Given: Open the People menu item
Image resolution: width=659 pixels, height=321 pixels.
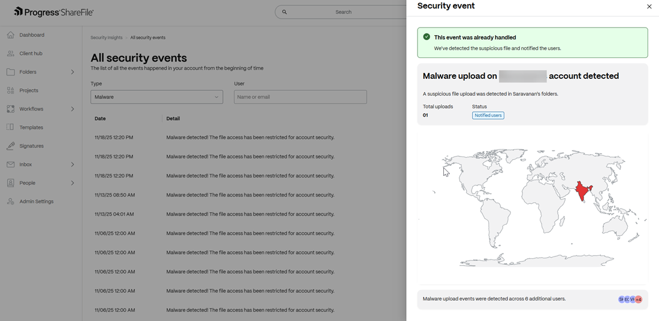Looking at the screenshot, I should pos(28,183).
